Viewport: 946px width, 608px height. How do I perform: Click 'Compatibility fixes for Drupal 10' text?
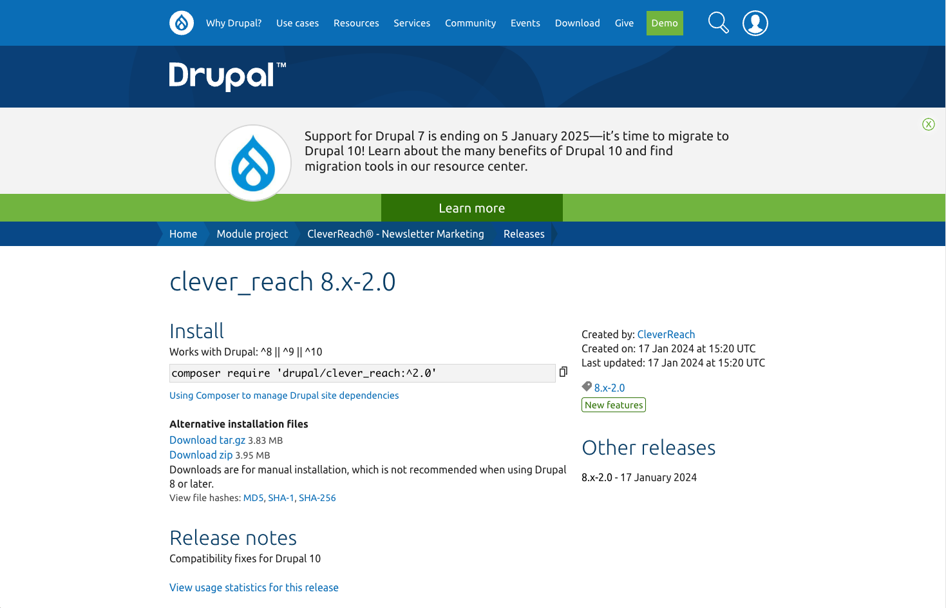click(x=245, y=558)
